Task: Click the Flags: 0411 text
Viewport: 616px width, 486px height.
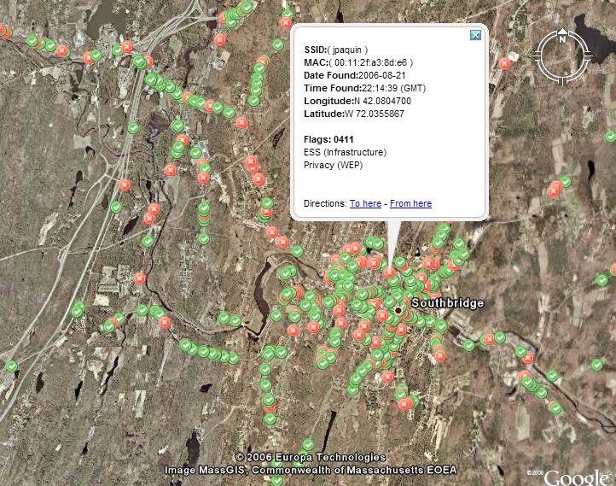Action: pyautogui.click(x=328, y=139)
